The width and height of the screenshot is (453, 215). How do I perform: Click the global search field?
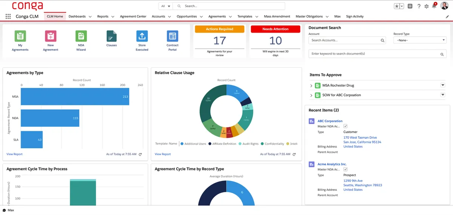(229, 6)
